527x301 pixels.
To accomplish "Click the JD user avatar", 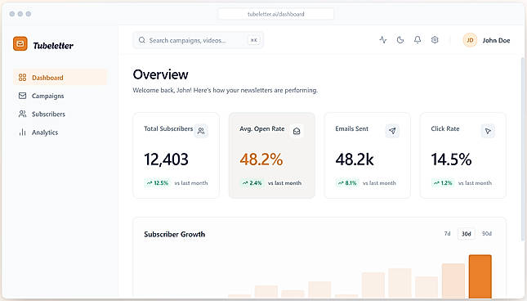I will (x=470, y=40).
